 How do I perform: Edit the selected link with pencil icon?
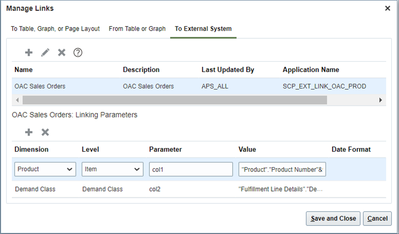click(45, 52)
